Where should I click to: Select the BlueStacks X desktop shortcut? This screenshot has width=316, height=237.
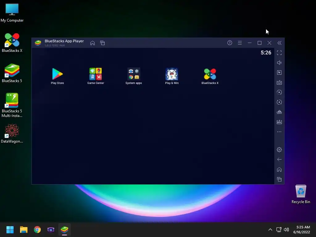coord(12,43)
